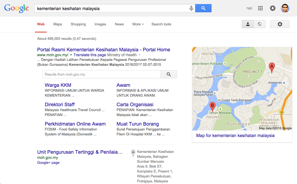
Task: Start voice search with microphone icon
Action: click(191, 8)
